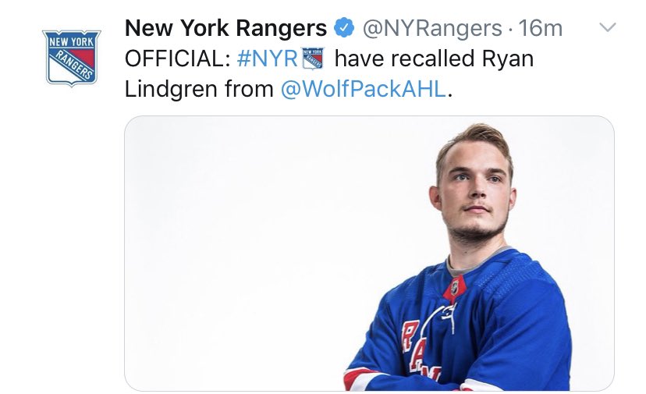Open the tweet via the 16m timestamp
The height and width of the screenshot is (394, 646).
coord(541,29)
